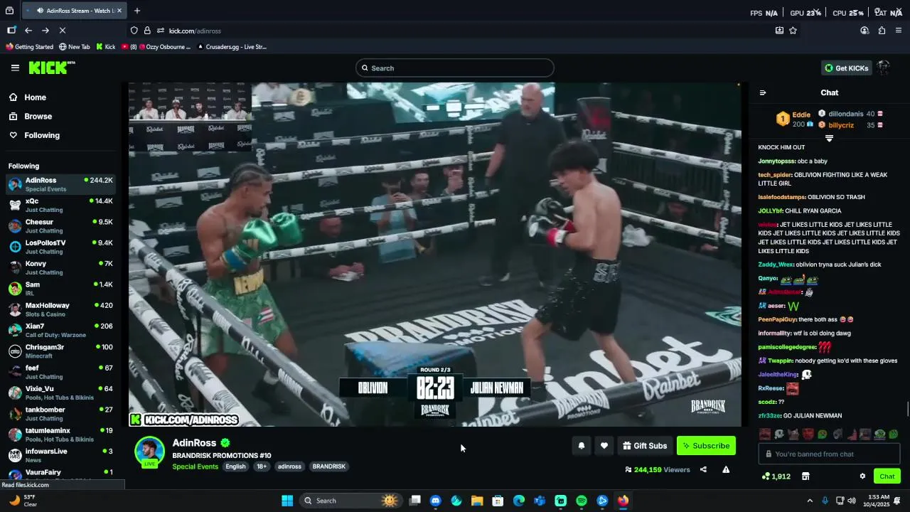910x512 pixels.
Task: Click the chat scrollbar thumb
Action: 907,410
